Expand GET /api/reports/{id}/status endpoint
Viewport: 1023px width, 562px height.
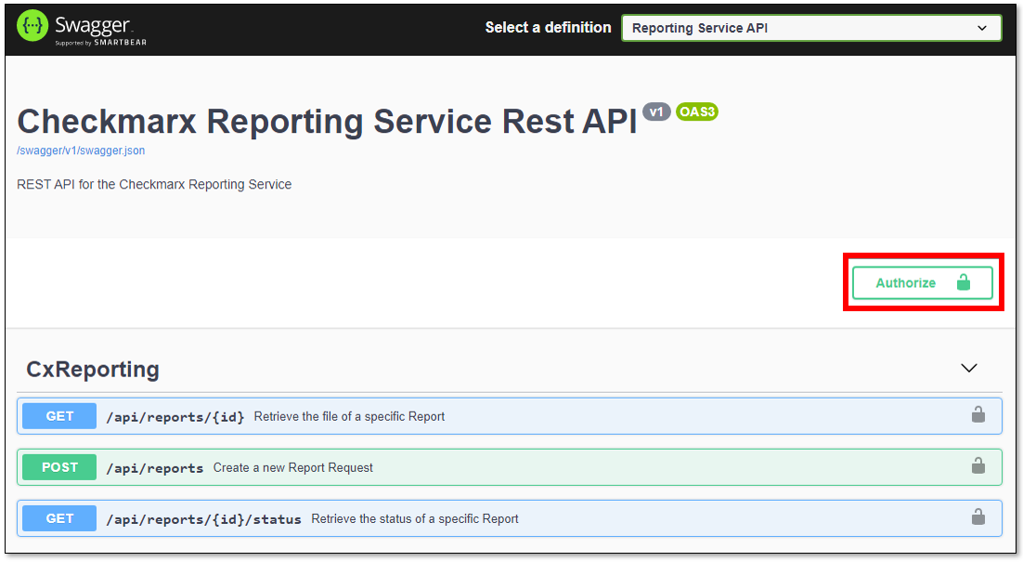tap(510, 518)
